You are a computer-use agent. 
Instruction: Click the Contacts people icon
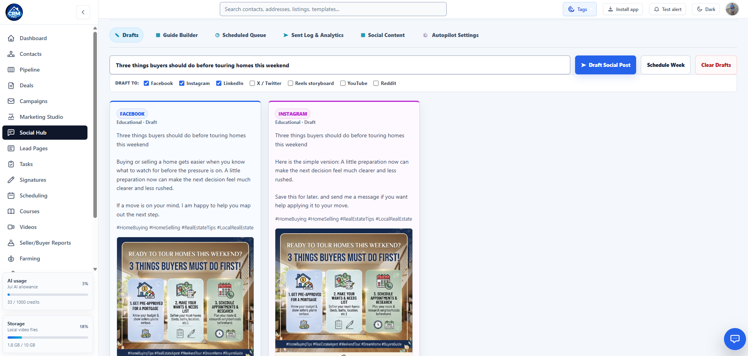(x=11, y=54)
